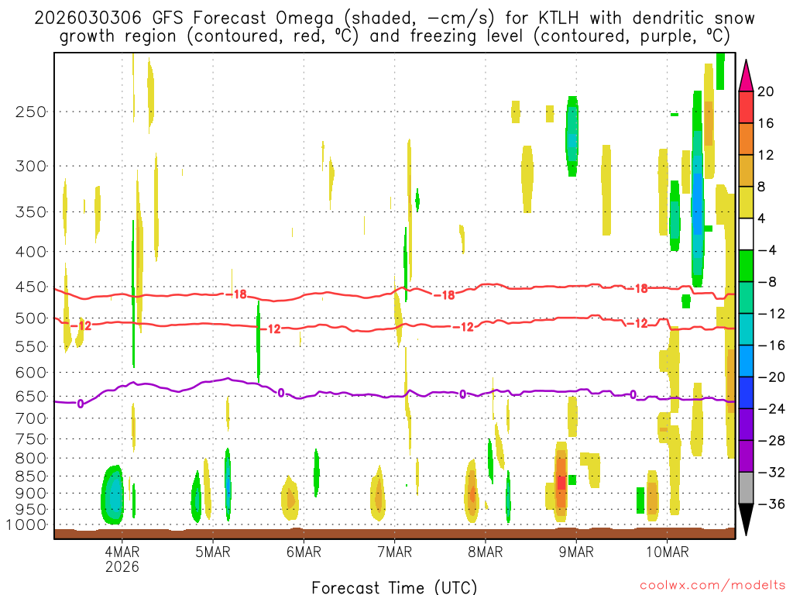This screenshot has height=595, width=793.
Task: Click the 650 pressure level label
Action: click(x=31, y=396)
